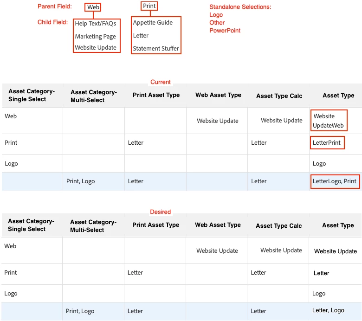Image resolution: width=362 pixels, height=321 pixels.
Task: Select 'Letter' in the Print child field list
Action: click(141, 36)
